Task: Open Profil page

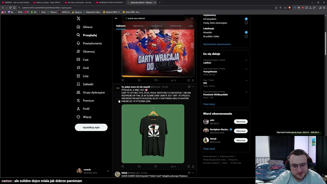Action: point(83,109)
